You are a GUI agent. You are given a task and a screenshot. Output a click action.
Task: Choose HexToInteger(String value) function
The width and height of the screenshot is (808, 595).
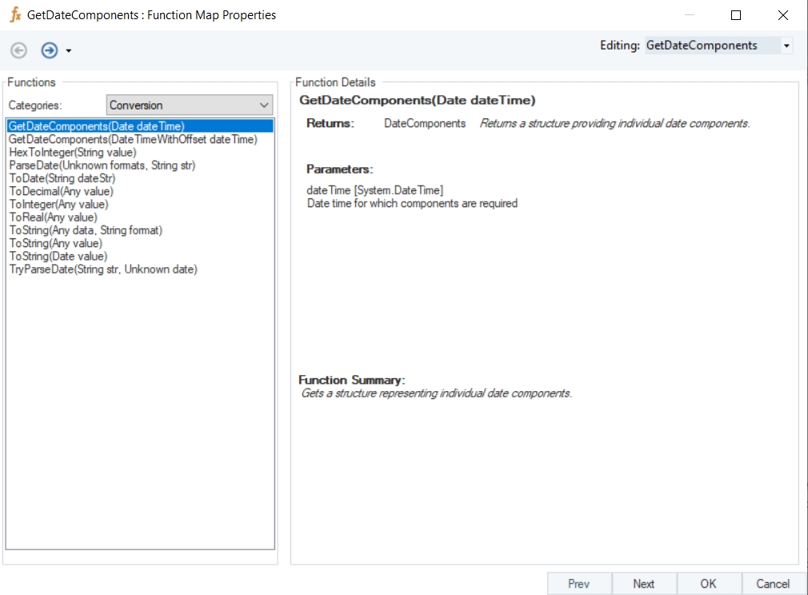pyautogui.click(x=73, y=152)
